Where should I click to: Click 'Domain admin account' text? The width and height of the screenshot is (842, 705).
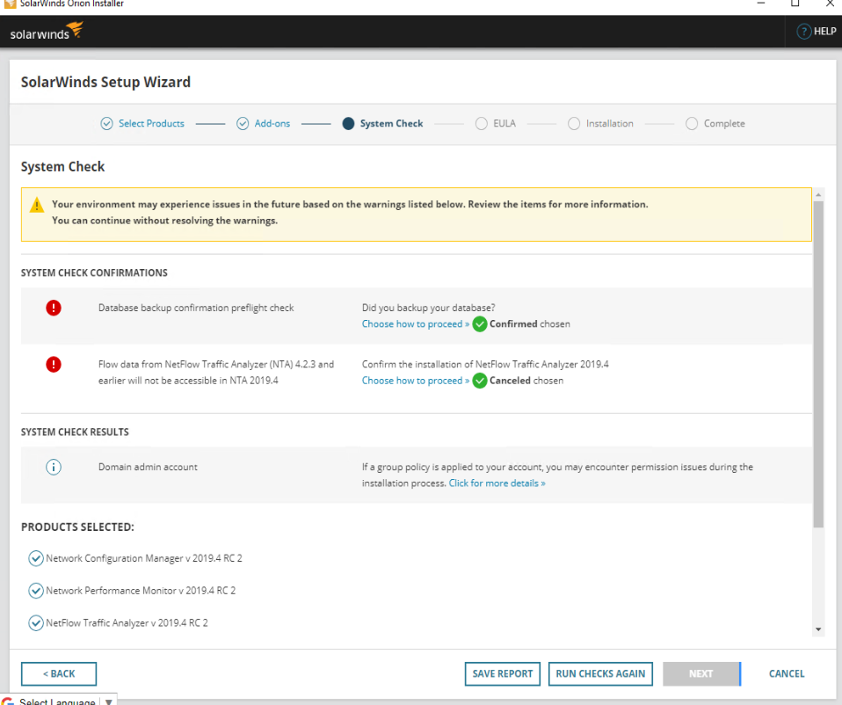click(148, 467)
